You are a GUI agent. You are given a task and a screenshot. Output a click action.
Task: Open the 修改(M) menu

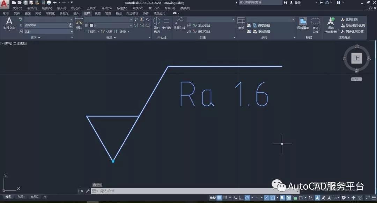tap(138, 8)
